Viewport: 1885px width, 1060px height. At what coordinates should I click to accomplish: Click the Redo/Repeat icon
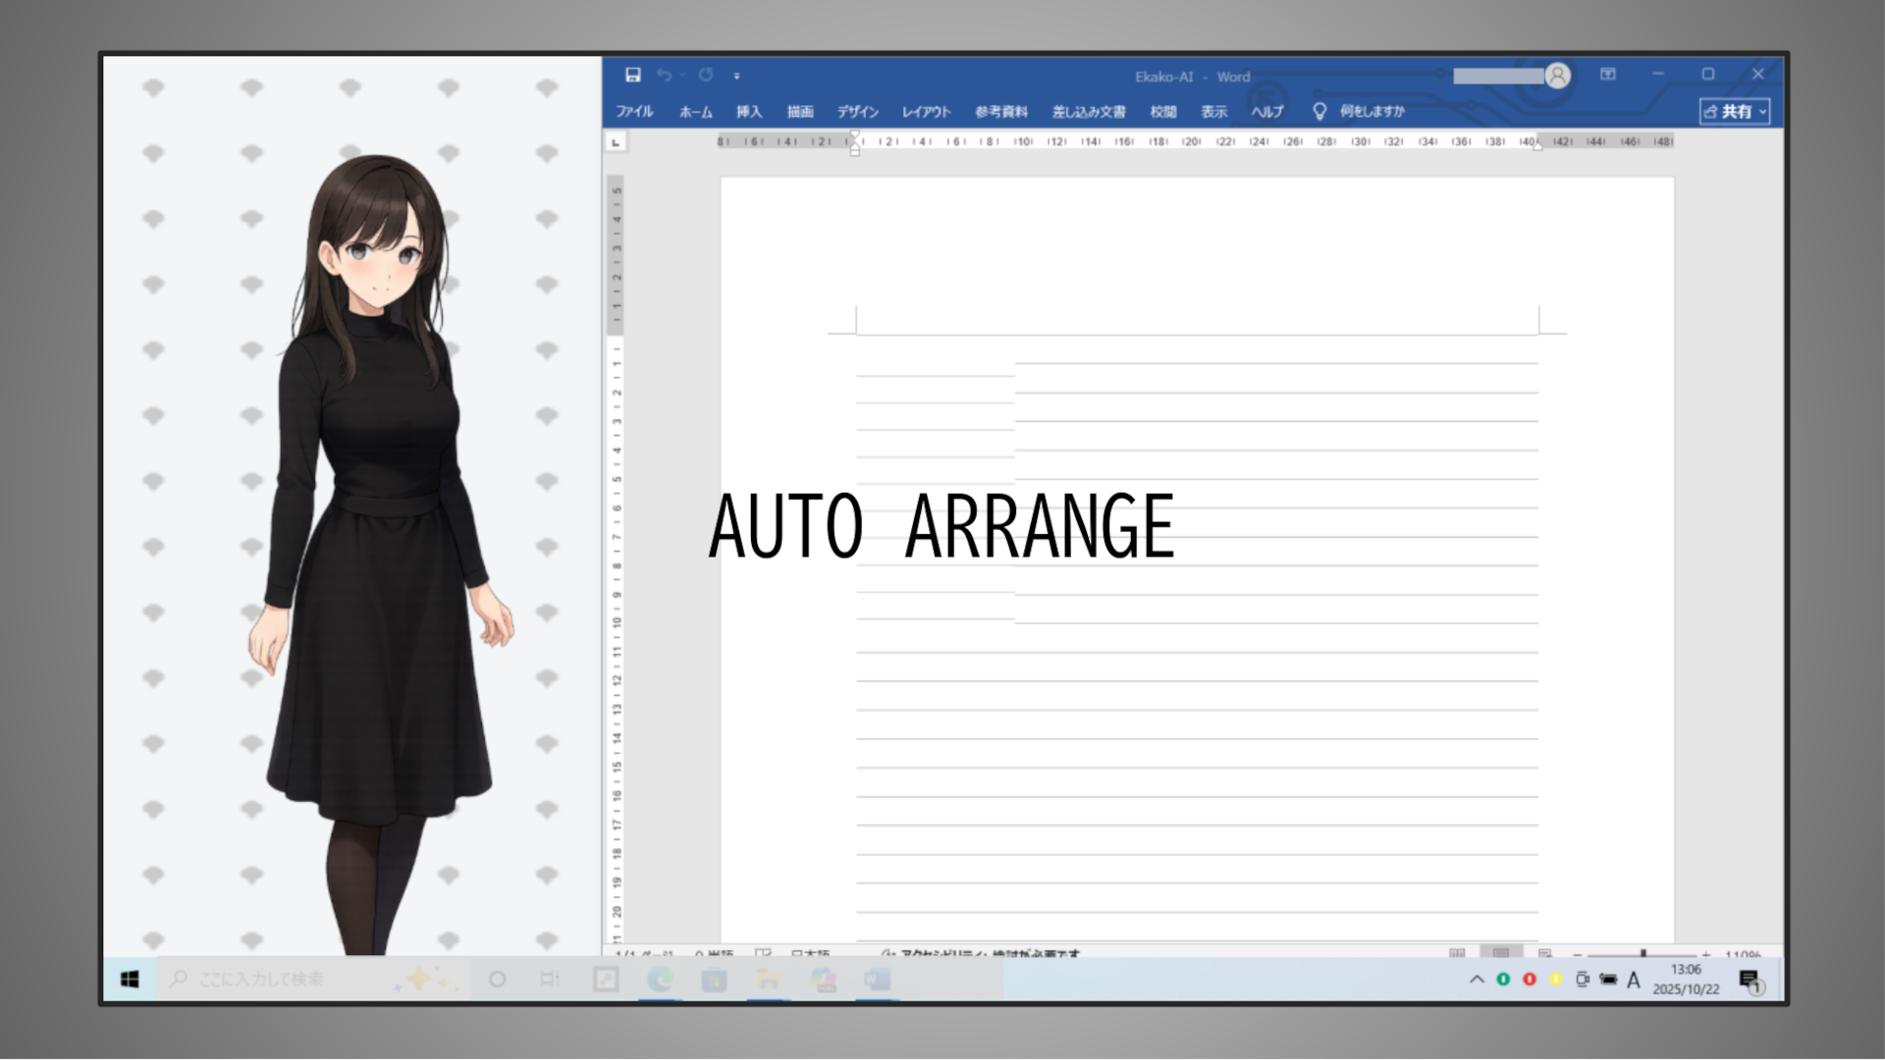pos(706,76)
